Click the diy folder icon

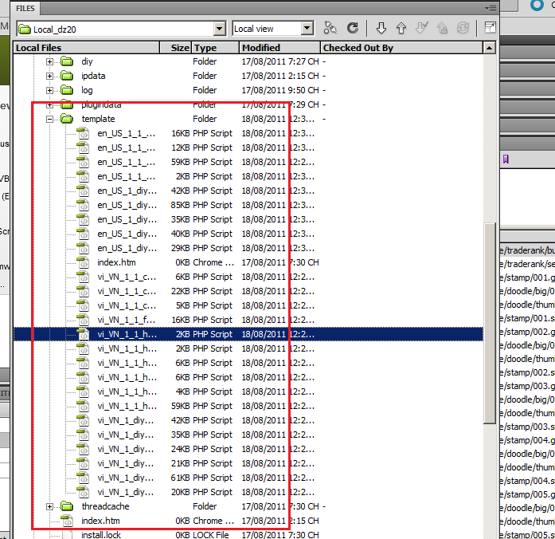(67, 61)
